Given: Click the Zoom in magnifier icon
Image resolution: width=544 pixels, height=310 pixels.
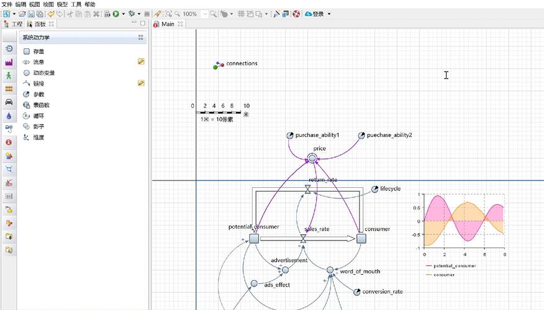Looking at the screenshot, I should 214,14.
